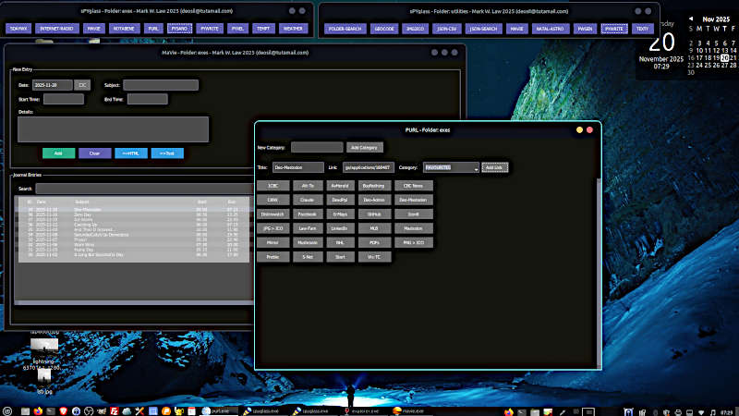Open the Distrowatch link in PURL
The image size is (739, 416).
pyautogui.click(x=273, y=214)
